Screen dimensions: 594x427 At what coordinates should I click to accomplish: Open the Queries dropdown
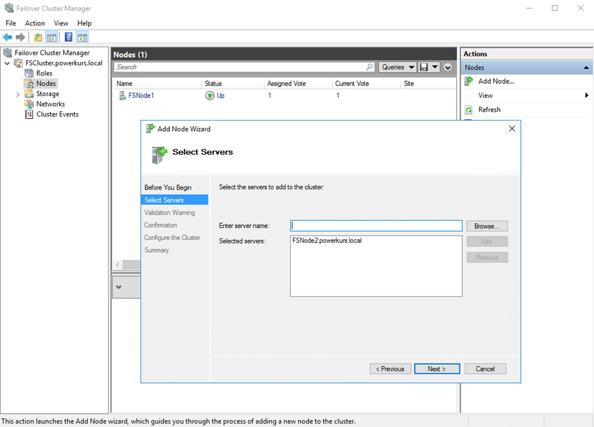click(x=397, y=67)
